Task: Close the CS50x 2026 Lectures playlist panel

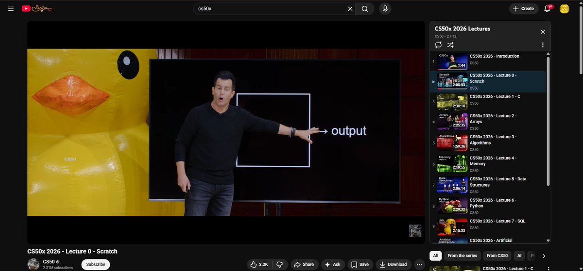Action: 543,32
